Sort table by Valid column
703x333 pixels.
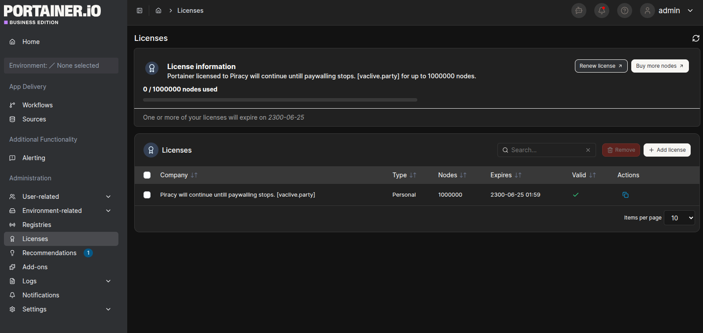tap(584, 175)
